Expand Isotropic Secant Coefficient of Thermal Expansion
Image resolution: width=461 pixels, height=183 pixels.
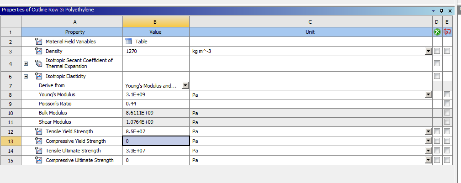click(x=26, y=63)
